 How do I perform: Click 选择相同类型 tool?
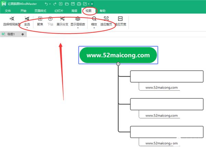click(x=12, y=21)
